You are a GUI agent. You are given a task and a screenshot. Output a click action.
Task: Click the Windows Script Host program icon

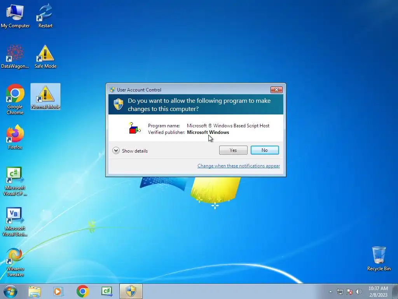pos(134,128)
